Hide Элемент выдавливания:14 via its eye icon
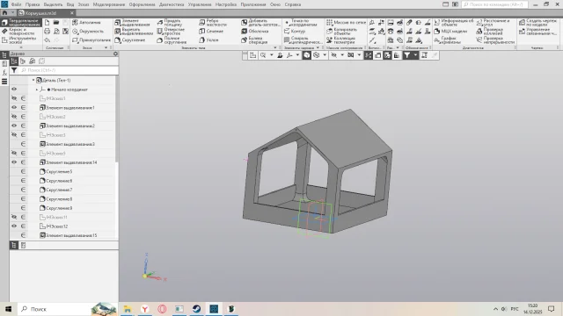This screenshot has height=316, width=563. [14, 162]
